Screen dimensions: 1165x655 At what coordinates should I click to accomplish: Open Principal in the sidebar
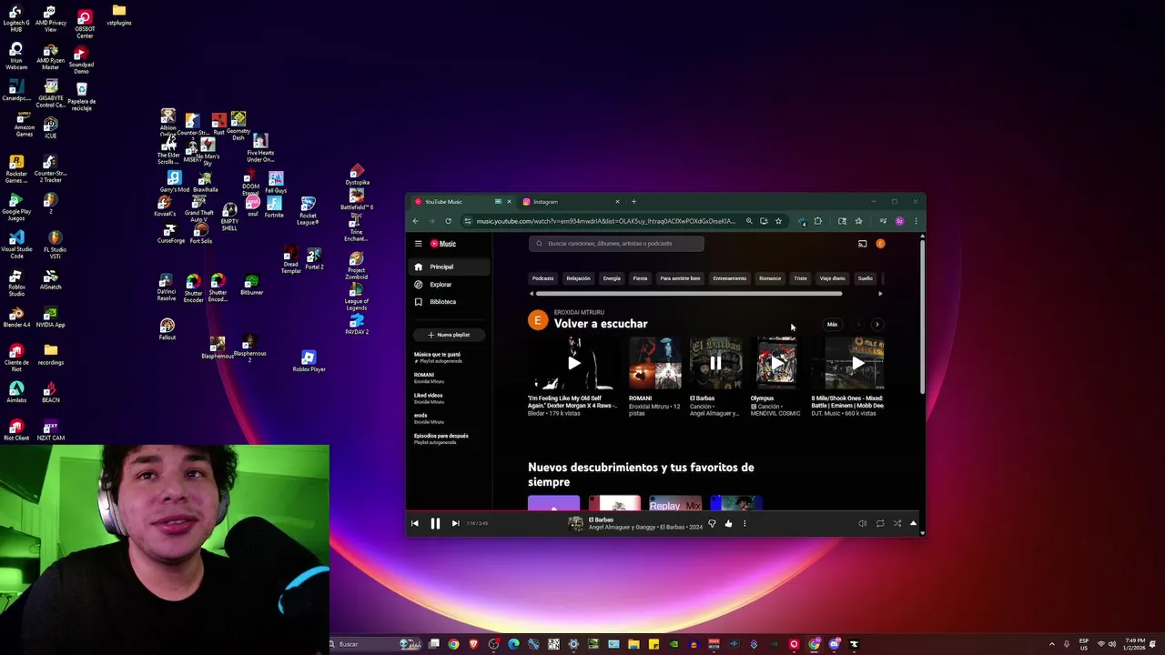[450, 267]
